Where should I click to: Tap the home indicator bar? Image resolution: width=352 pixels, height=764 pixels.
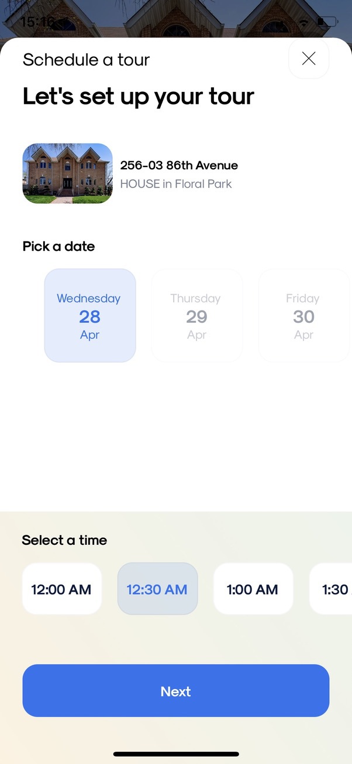pyautogui.click(x=176, y=754)
